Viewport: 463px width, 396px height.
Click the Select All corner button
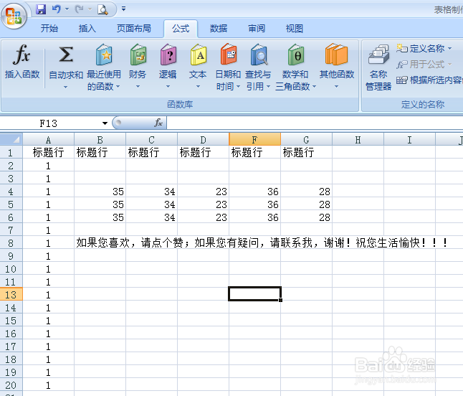pyautogui.click(x=11, y=139)
